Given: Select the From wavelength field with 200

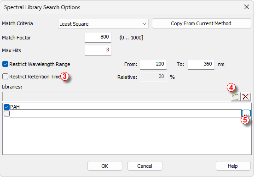Looking at the screenshot, I should click(153, 65).
